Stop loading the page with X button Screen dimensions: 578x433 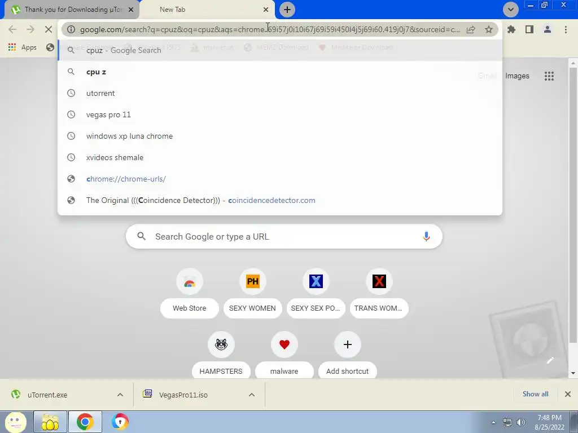pos(49,29)
